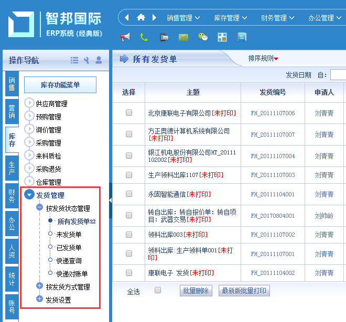Click the user icon in 操作导航 header
This screenshot has width=346, height=322.
tap(99, 60)
